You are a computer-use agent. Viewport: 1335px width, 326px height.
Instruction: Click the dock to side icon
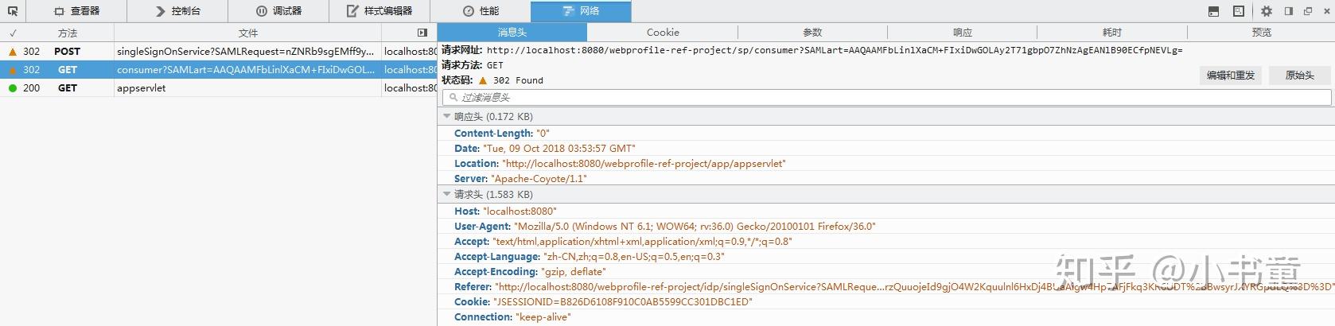tap(1289, 11)
